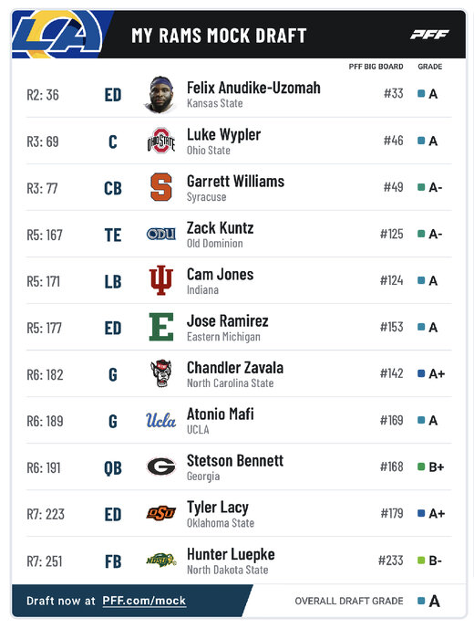
Task: Click the Syracuse orange S logo
Action: 161,187
